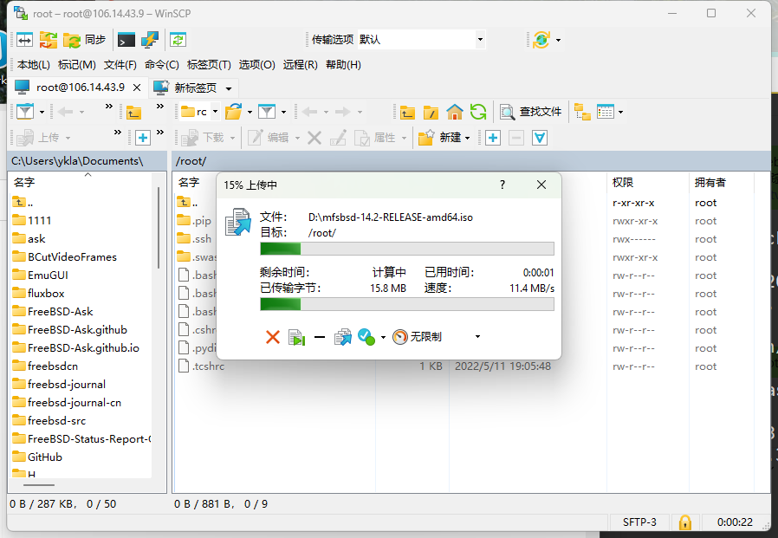Click the lock encryption icon in the status bar

[684, 522]
